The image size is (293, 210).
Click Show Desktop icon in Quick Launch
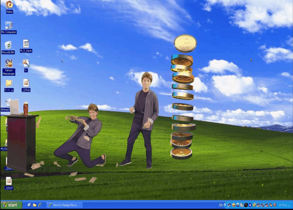[x=29, y=205]
